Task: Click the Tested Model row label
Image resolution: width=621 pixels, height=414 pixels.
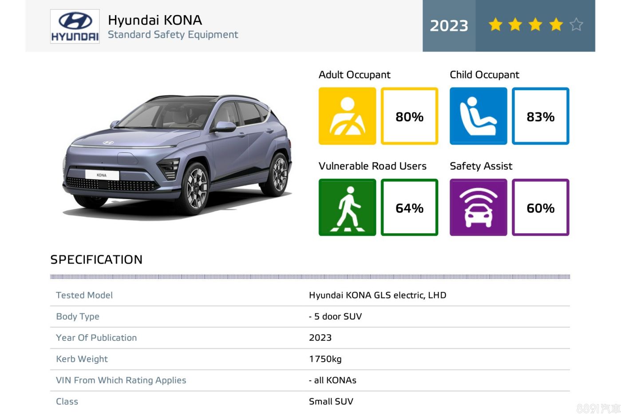Action: [x=84, y=295]
